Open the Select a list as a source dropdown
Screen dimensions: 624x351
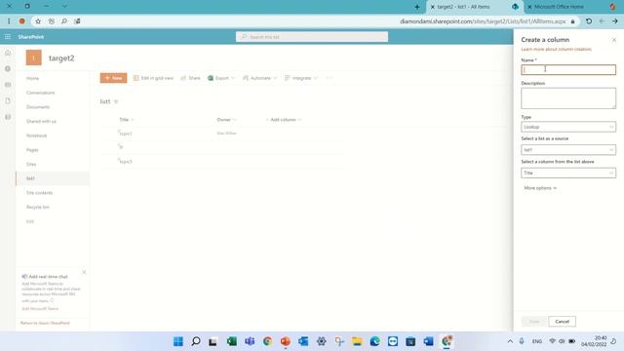568,149
